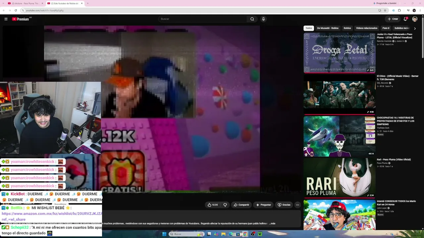Viewport: 424px width, 238px height.
Task: Click the 'Compartir' share button
Action: tap(241, 205)
